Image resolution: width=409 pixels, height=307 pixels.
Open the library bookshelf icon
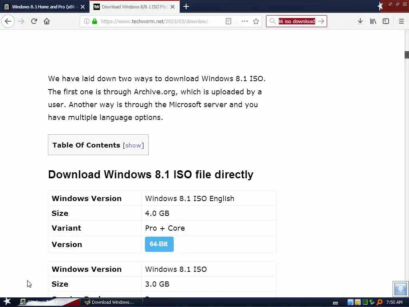click(373, 21)
